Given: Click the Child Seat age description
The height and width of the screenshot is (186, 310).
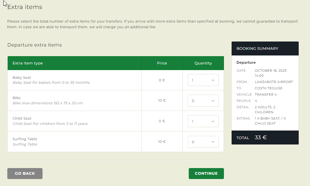Looking at the screenshot, I should (50, 124).
